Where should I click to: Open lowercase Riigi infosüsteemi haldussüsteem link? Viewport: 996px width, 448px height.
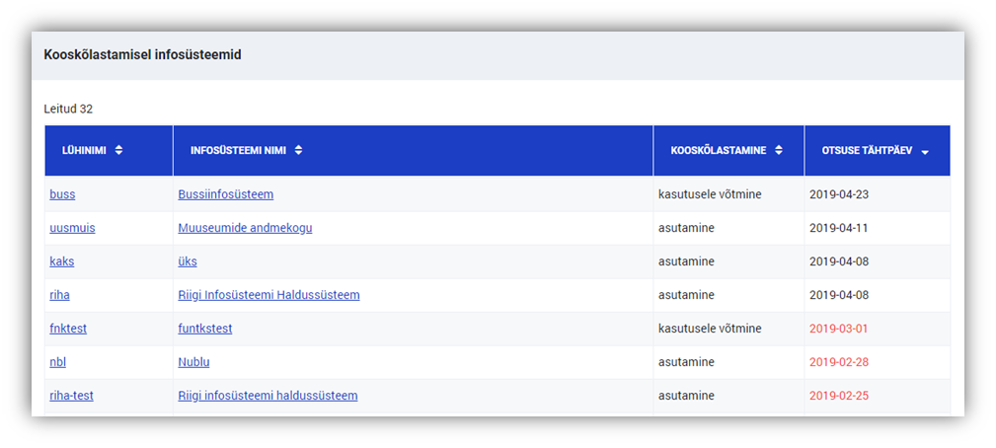tap(268, 396)
